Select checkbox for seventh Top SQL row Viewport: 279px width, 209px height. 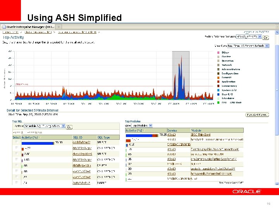pos(17,176)
